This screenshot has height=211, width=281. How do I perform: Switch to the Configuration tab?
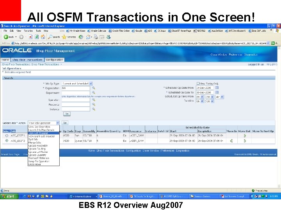click(x=54, y=59)
